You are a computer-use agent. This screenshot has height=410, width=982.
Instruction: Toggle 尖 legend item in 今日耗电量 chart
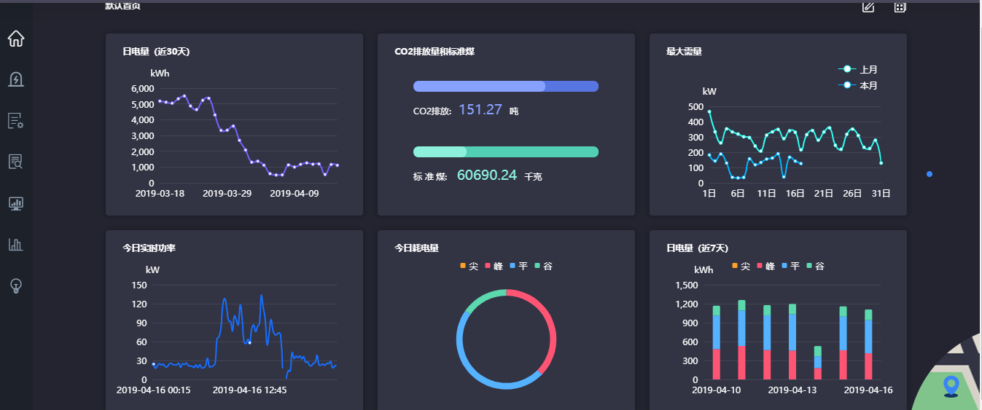click(x=469, y=267)
